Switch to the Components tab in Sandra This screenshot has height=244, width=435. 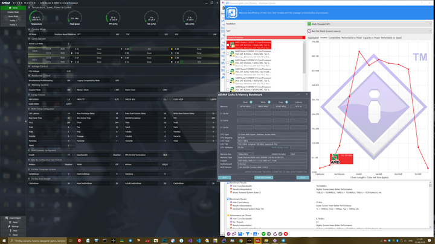click(334, 37)
